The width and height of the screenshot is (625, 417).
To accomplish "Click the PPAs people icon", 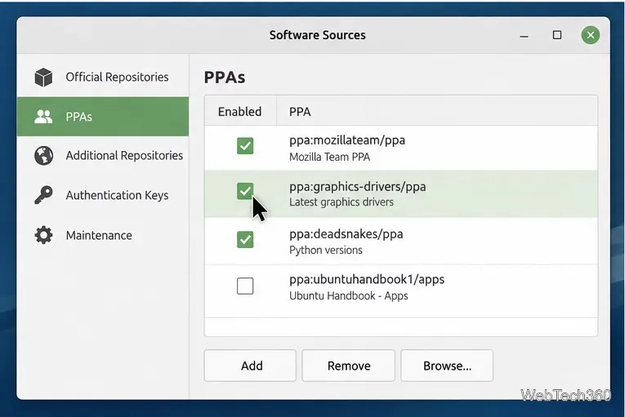I will (x=43, y=117).
